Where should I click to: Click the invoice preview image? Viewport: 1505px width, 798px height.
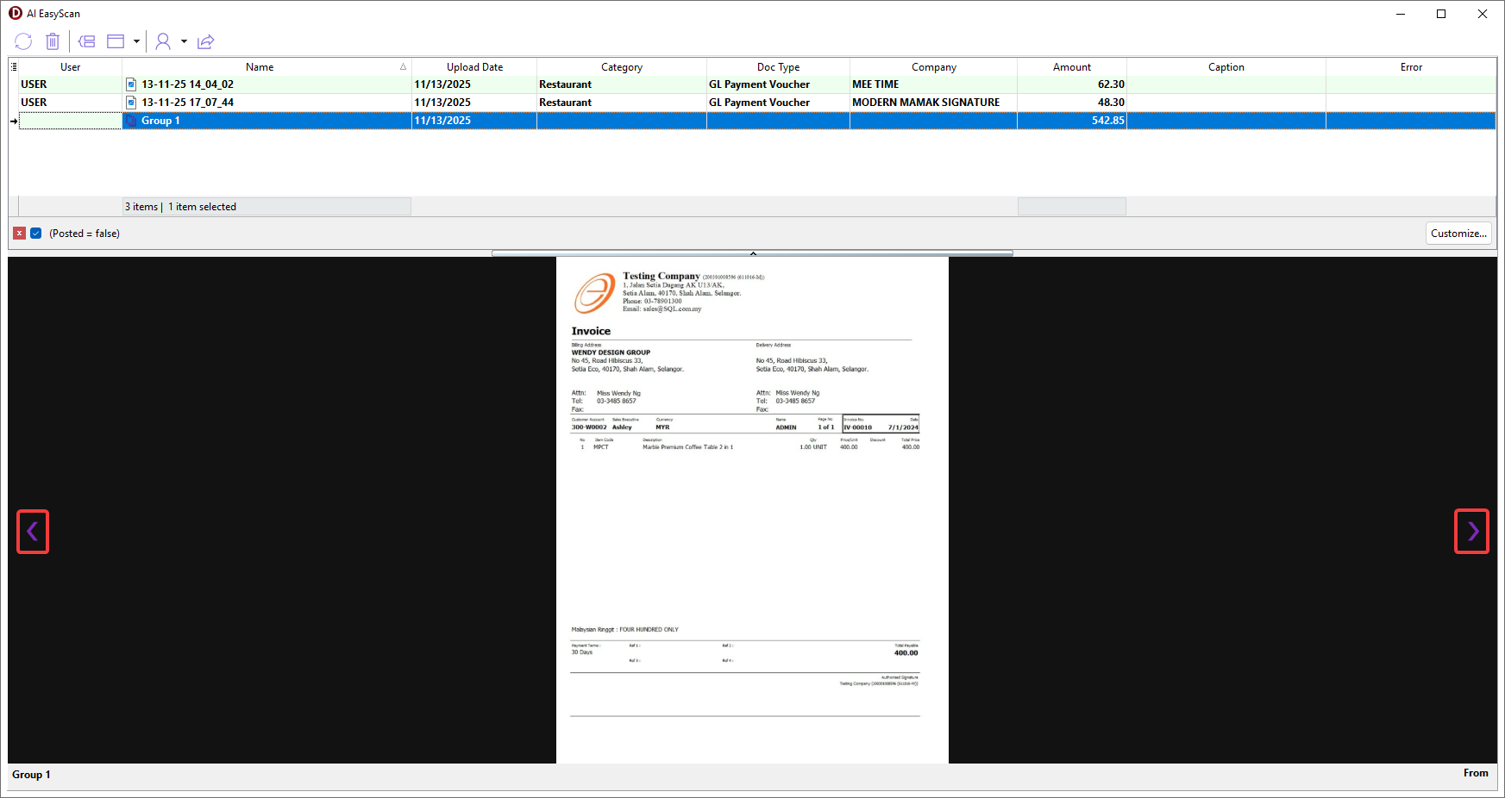(x=752, y=508)
